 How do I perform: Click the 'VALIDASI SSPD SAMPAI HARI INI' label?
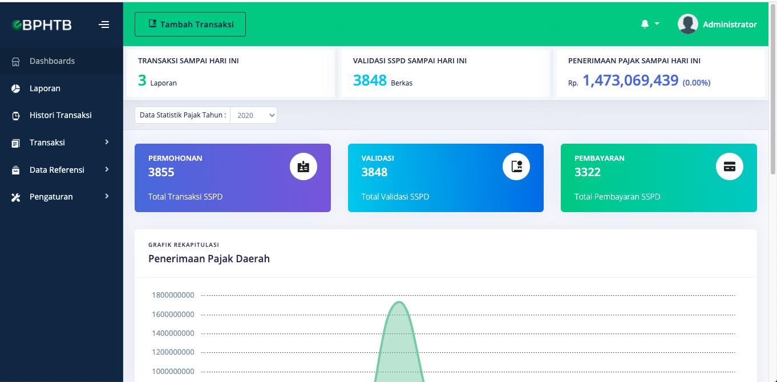[410, 60]
